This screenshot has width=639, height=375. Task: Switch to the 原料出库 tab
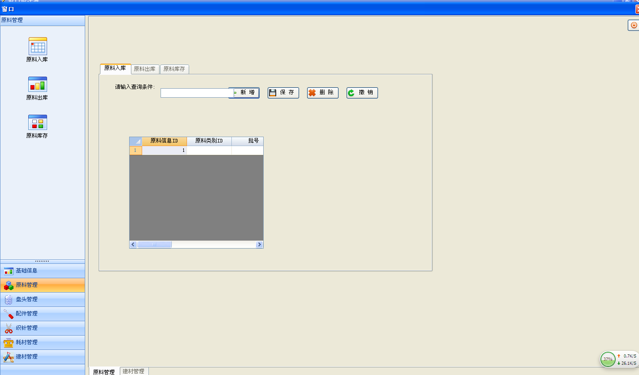click(145, 69)
